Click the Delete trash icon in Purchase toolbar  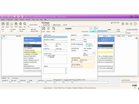click(20, 24)
